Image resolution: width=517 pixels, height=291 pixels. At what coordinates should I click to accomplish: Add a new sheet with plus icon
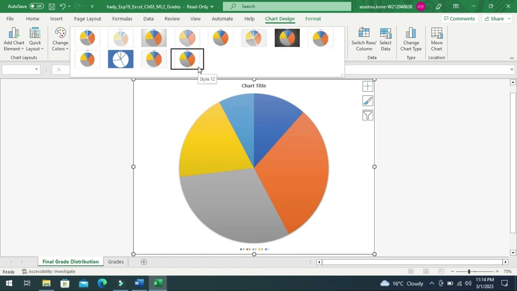pyautogui.click(x=143, y=262)
